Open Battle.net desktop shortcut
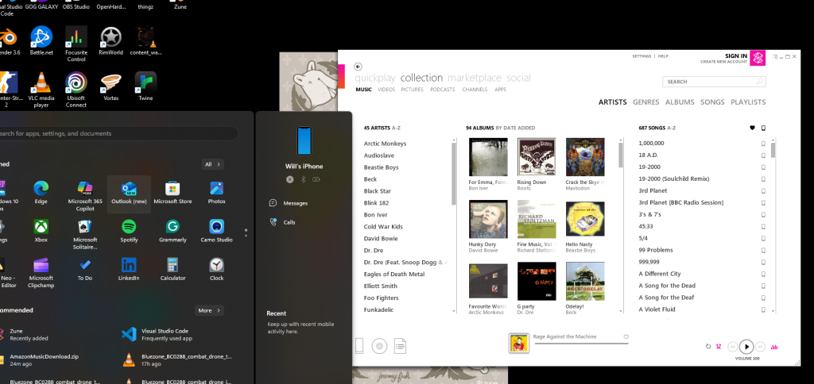 41,41
